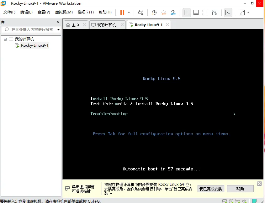Select Install Rocky Linux 9.5 boot entry
The image size is (265, 203).
click(x=119, y=99)
